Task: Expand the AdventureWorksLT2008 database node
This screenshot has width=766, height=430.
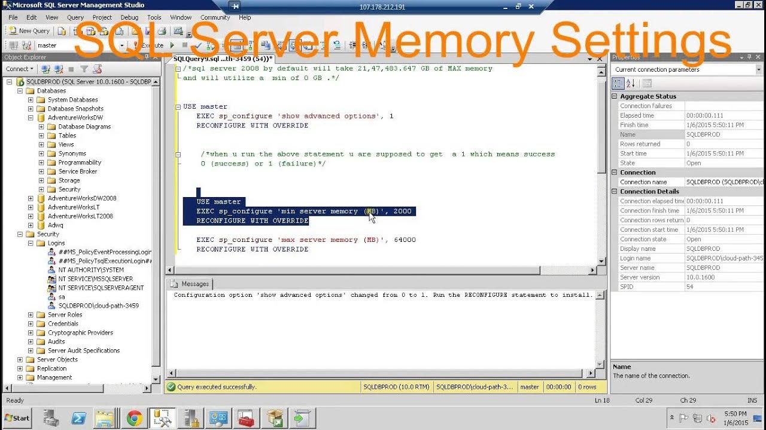Action: pyautogui.click(x=31, y=216)
